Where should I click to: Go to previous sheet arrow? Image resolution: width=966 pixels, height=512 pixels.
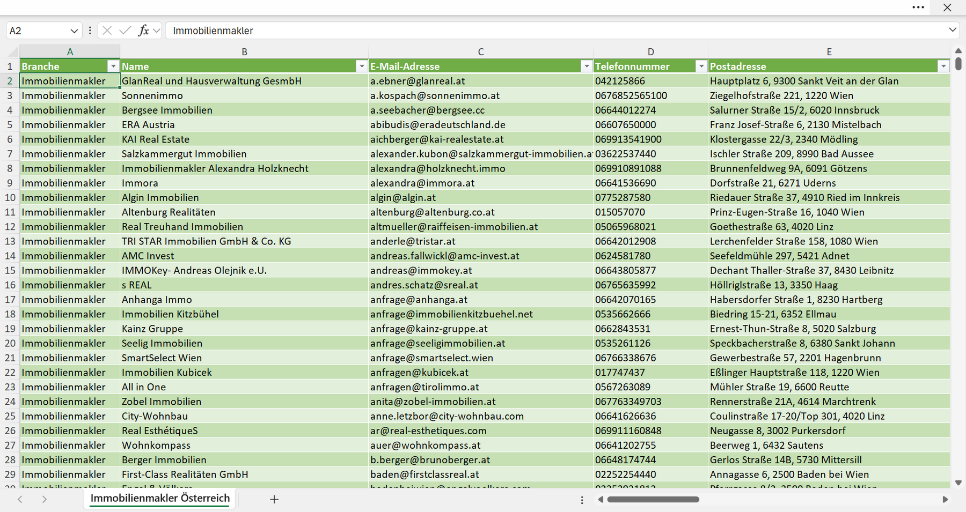click(x=20, y=499)
